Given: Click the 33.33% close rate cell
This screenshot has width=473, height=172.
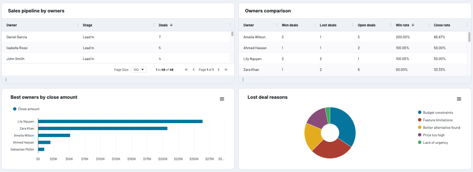Looking at the screenshot, I should (x=440, y=70).
